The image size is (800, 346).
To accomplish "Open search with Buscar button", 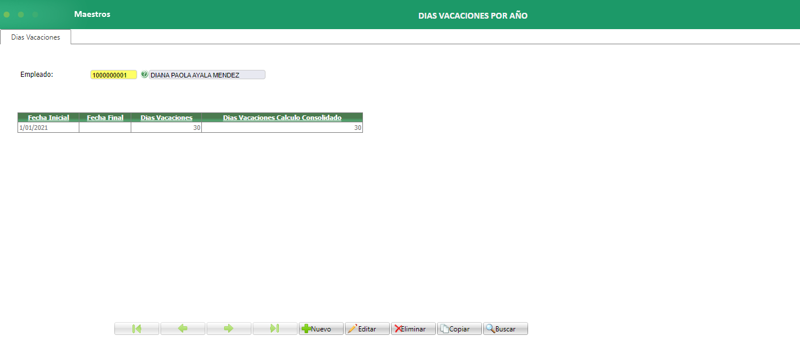I will [x=505, y=329].
